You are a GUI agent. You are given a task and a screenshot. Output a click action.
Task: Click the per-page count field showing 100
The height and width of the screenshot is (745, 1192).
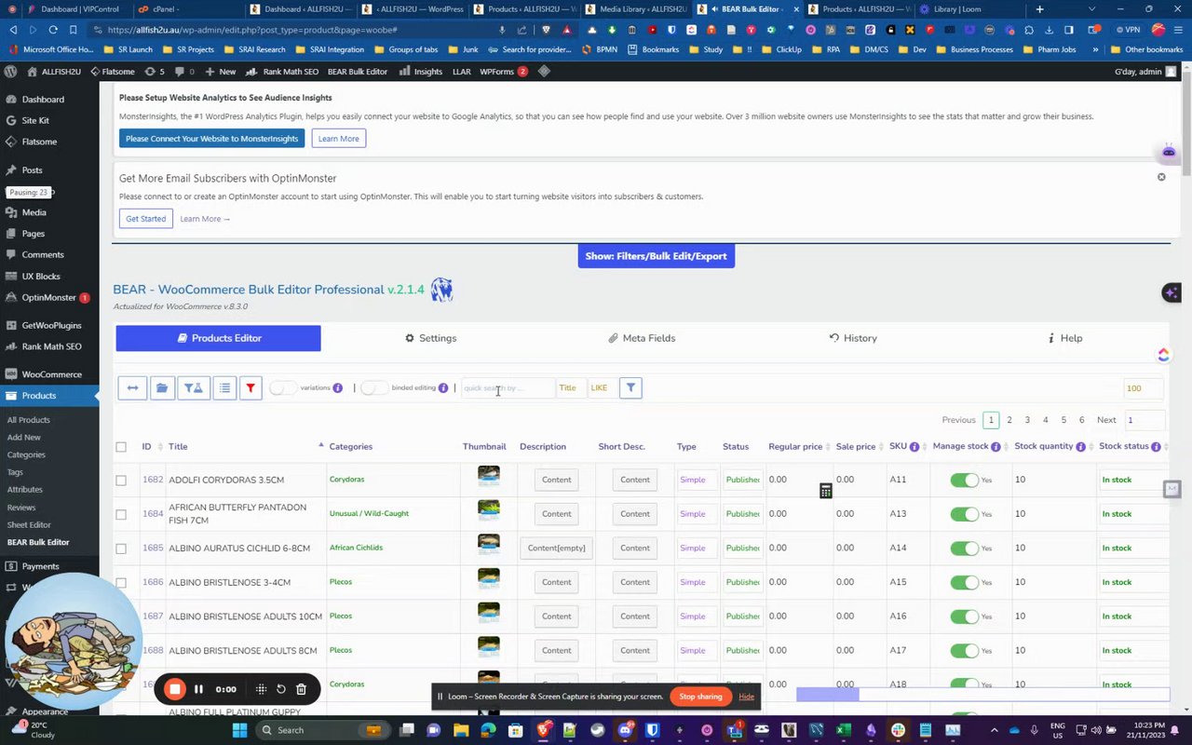pos(1145,388)
